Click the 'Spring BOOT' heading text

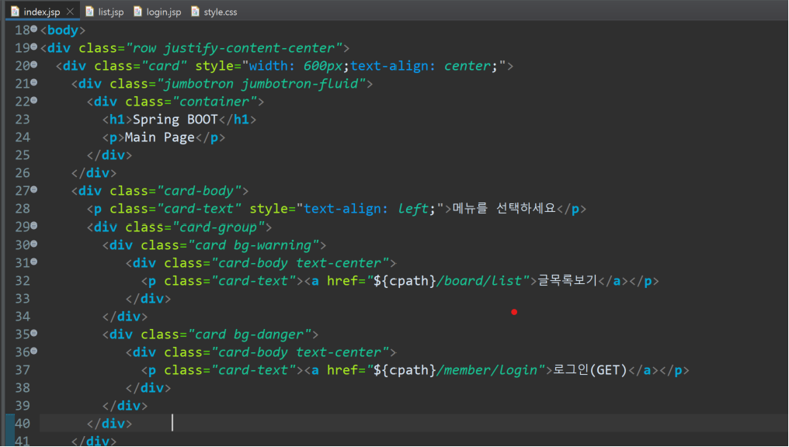click(175, 120)
